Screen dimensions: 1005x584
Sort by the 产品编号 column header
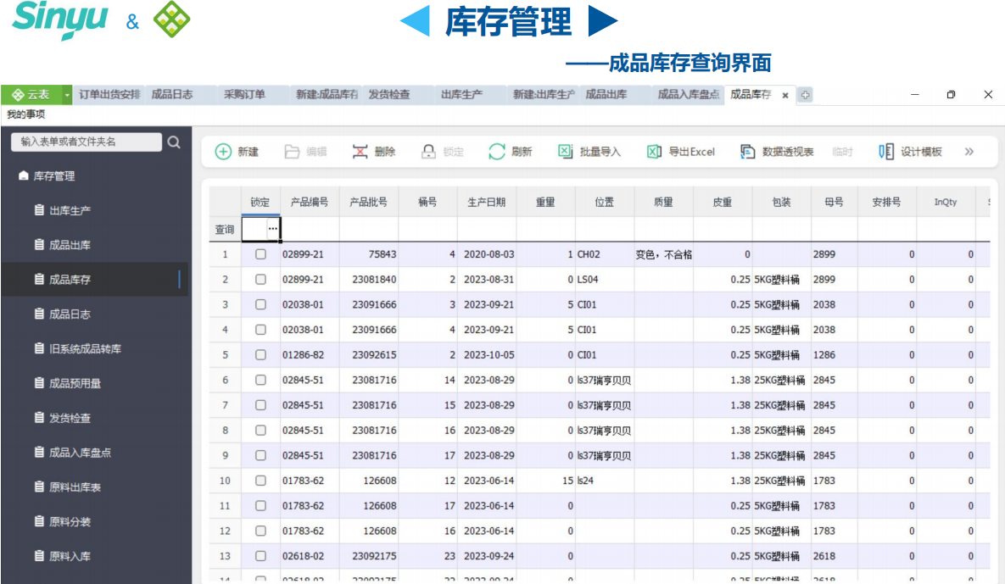310,203
